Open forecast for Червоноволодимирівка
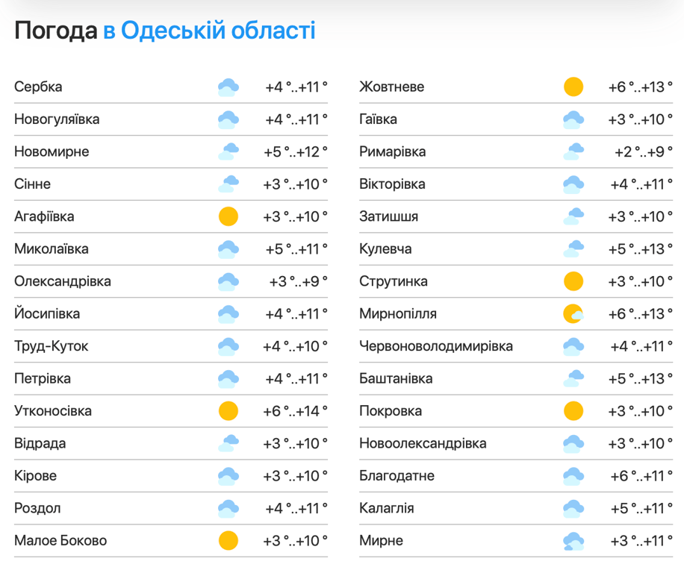The height and width of the screenshot is (573, 684). (x=436, y=346)
